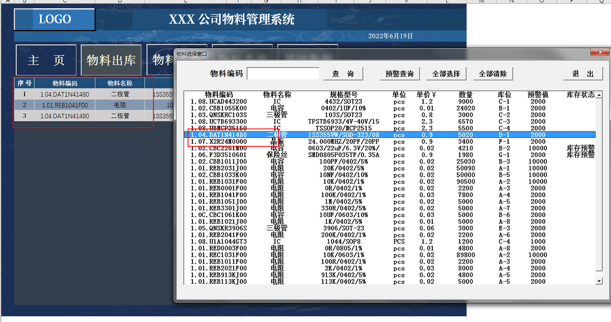
Task: Select list row 1.08.UC7B693300
Action: point(390,121)
